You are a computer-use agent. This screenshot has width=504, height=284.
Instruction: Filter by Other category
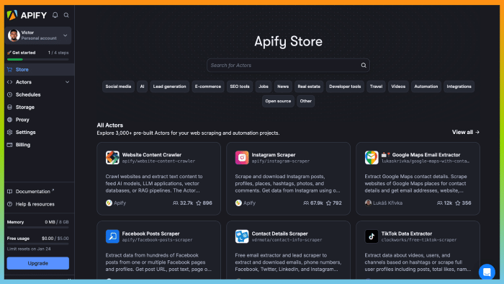coord(306,101)
